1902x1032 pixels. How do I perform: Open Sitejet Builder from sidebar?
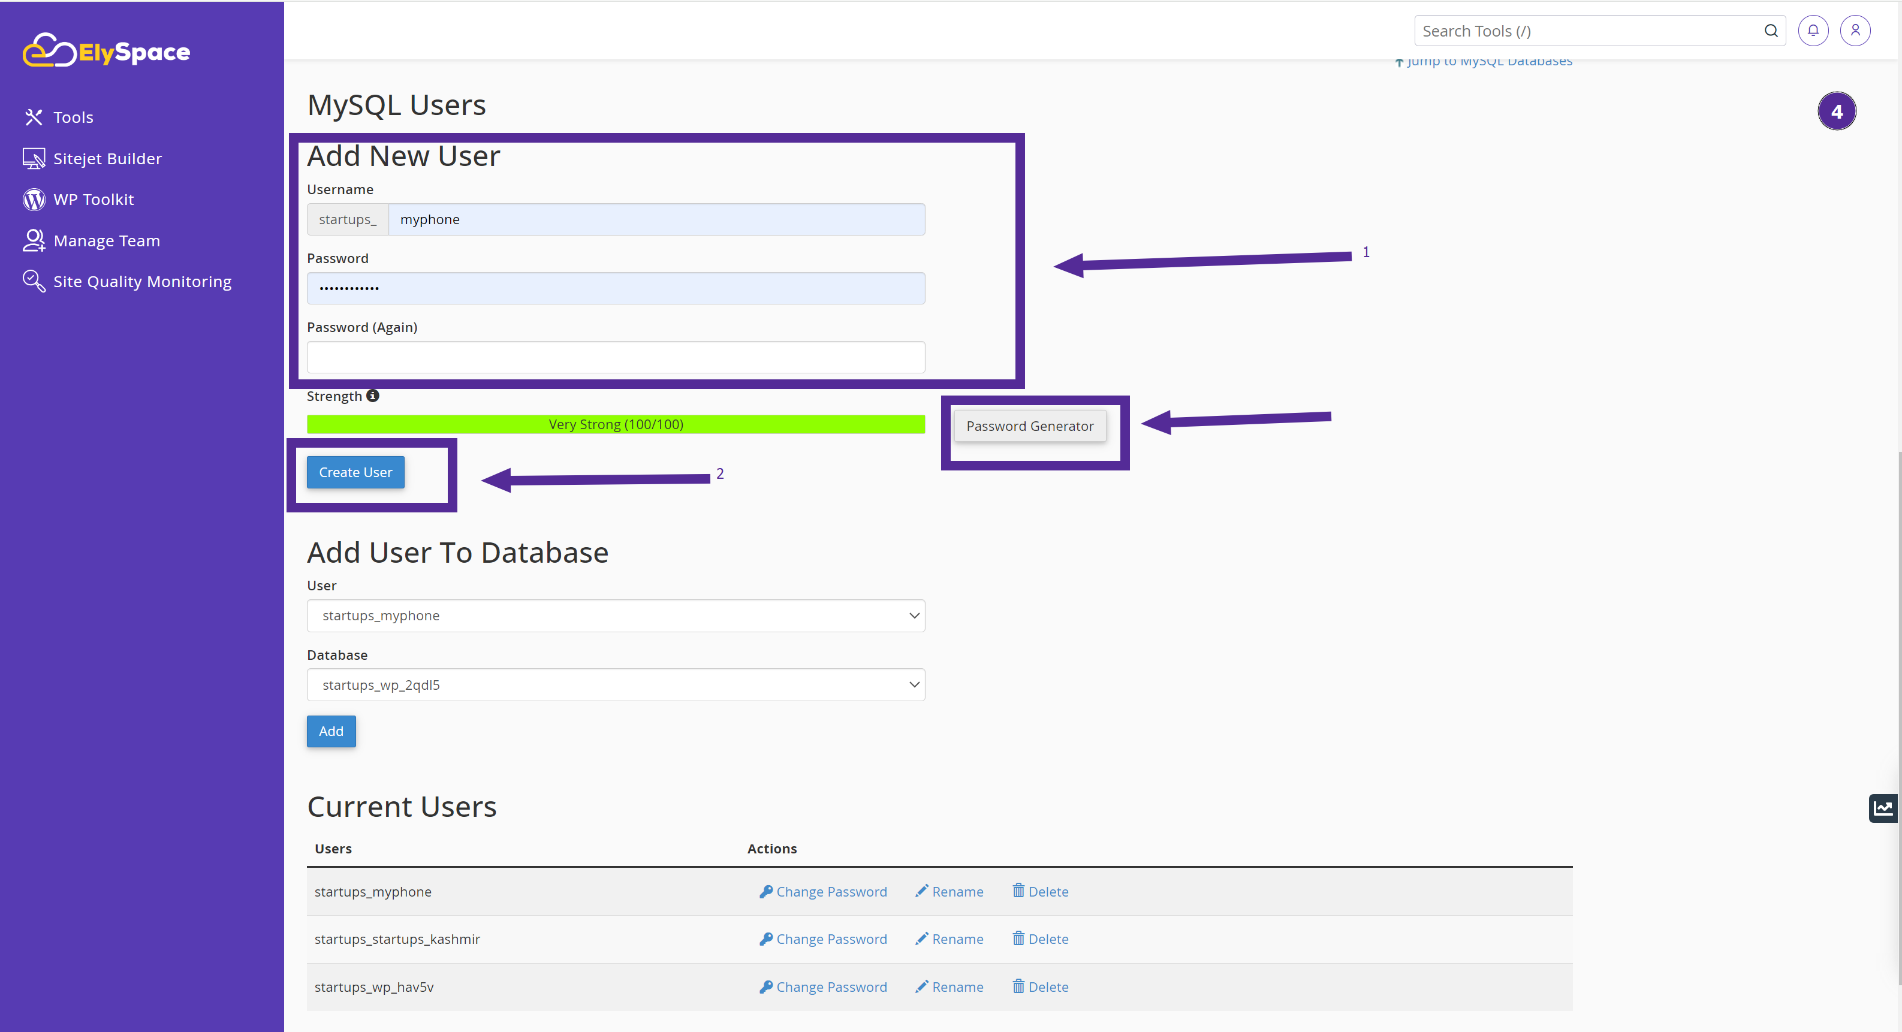[107, 158]
